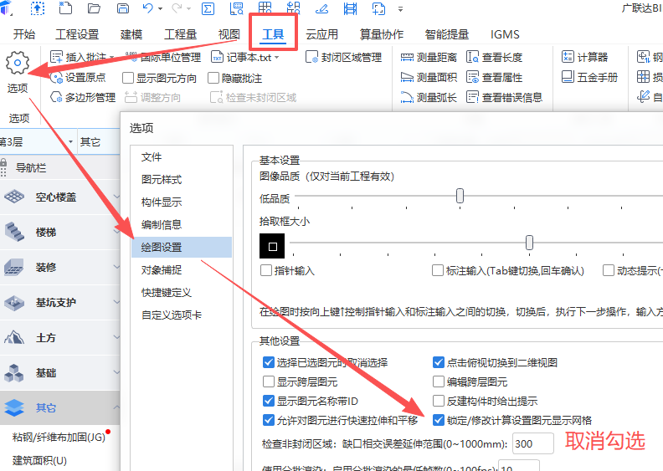Click the undo arrow icon

(x=148, y=8)
